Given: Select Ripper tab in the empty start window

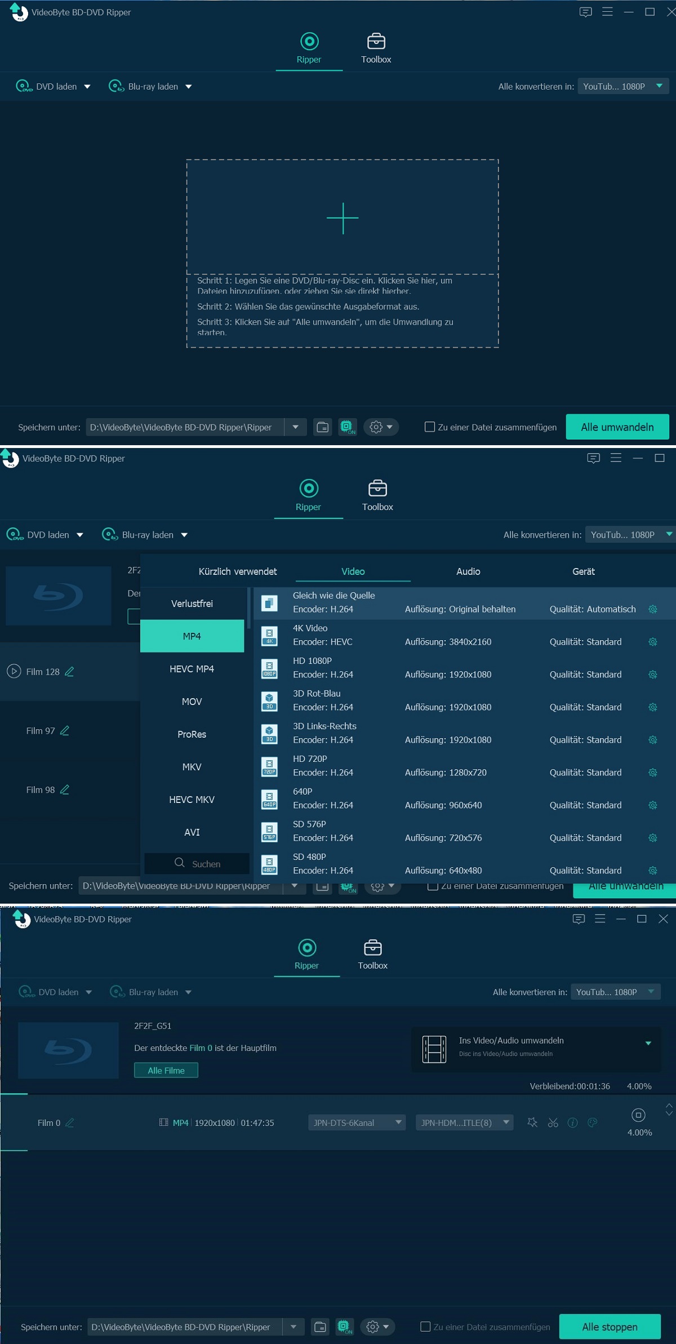Looking at the screenshot, I should pos(309,48).
